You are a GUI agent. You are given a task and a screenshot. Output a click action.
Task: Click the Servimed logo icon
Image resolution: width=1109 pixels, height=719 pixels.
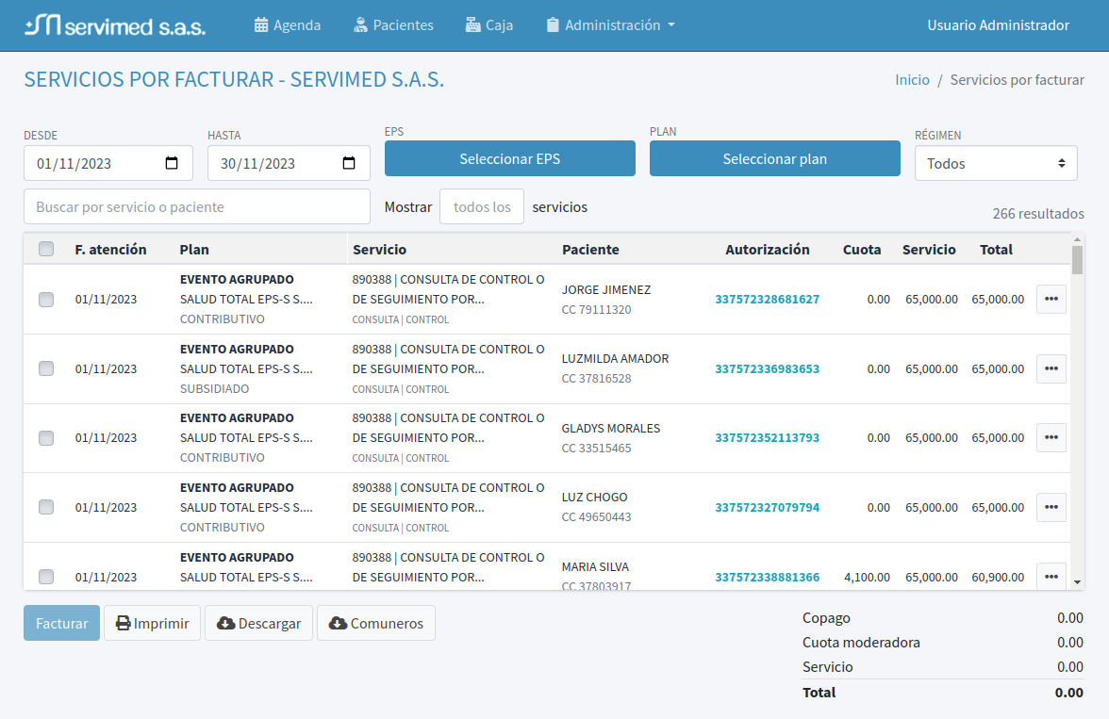(x=43, y=25)
